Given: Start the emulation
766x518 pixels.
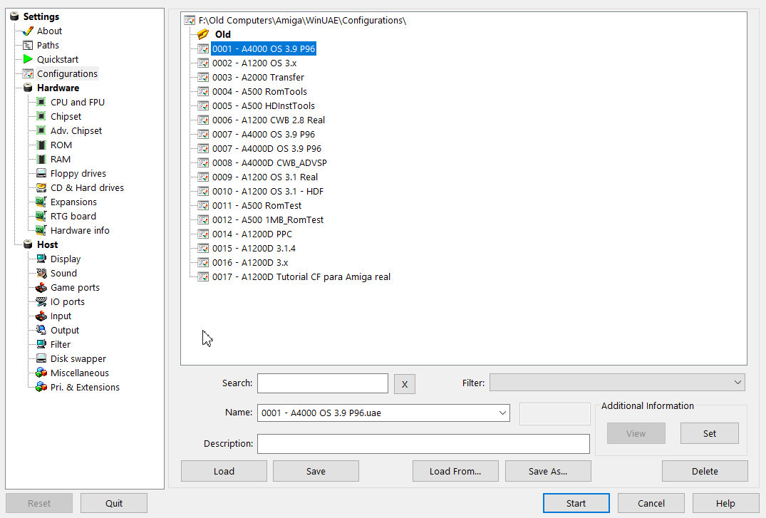Looking at the screenshot, I should pos(576,503).
